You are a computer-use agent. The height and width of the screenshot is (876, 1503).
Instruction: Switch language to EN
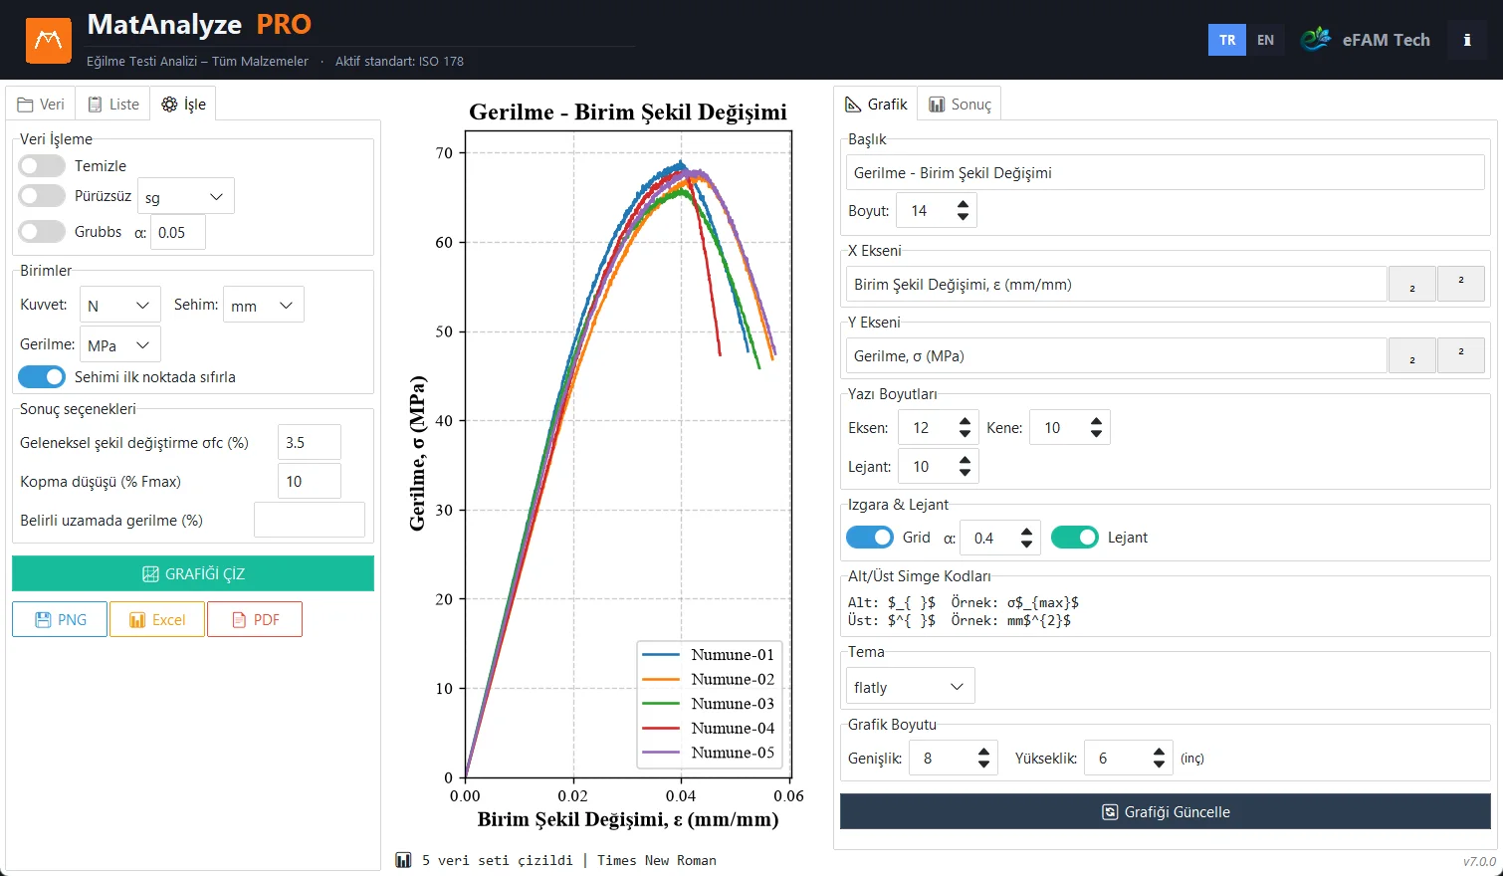(1265, 40)
